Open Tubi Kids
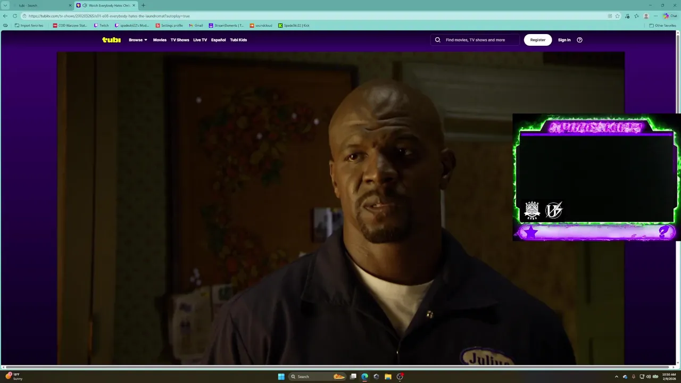Viewport: 681px width, 383px height. coord(238,40)
